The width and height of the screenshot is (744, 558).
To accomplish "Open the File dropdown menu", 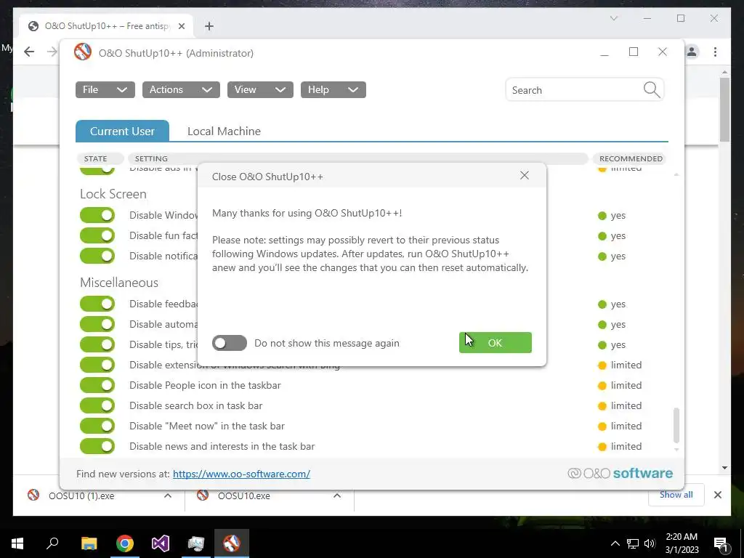I will pyautogui.click(x=105, y=89).
